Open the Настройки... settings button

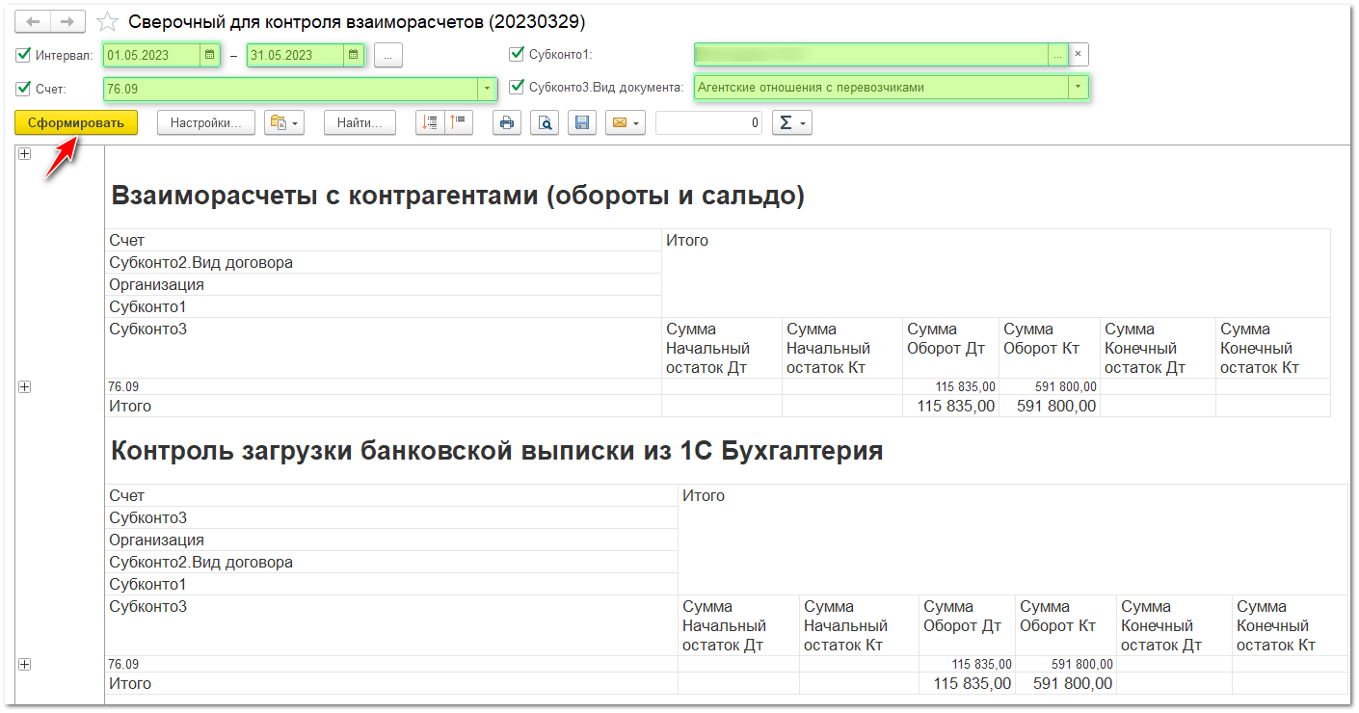coord(205,123)
